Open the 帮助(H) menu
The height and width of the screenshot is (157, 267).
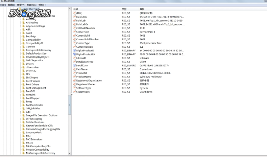(x=42, y=5)
